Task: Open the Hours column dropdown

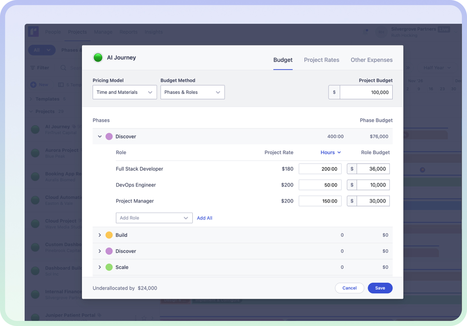Action: click(331, 152)
